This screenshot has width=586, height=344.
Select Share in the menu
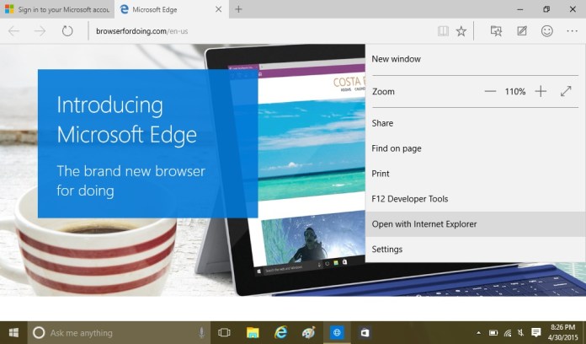[x=476, y=123]
